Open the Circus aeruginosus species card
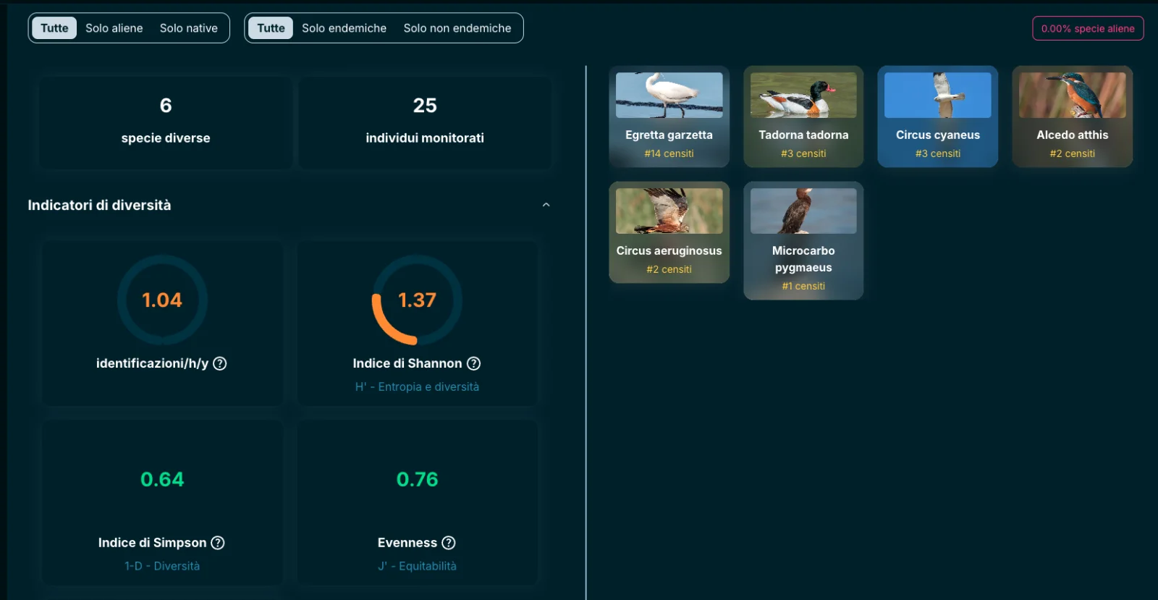 669,232
